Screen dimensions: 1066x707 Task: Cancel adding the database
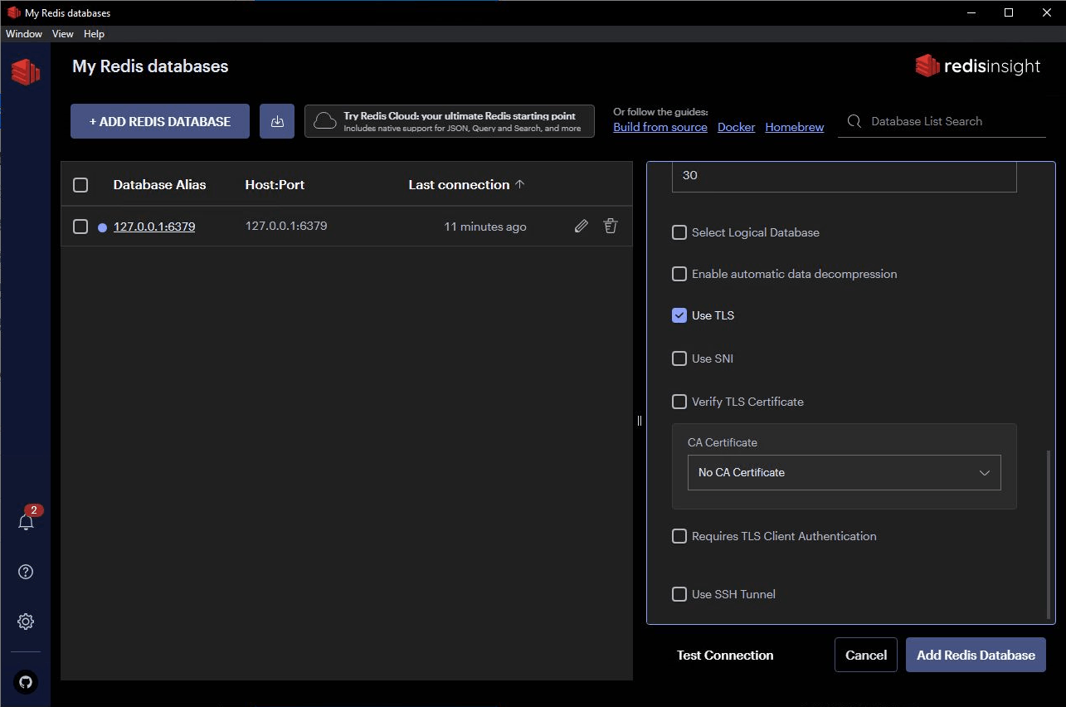[x=866, y=655]
